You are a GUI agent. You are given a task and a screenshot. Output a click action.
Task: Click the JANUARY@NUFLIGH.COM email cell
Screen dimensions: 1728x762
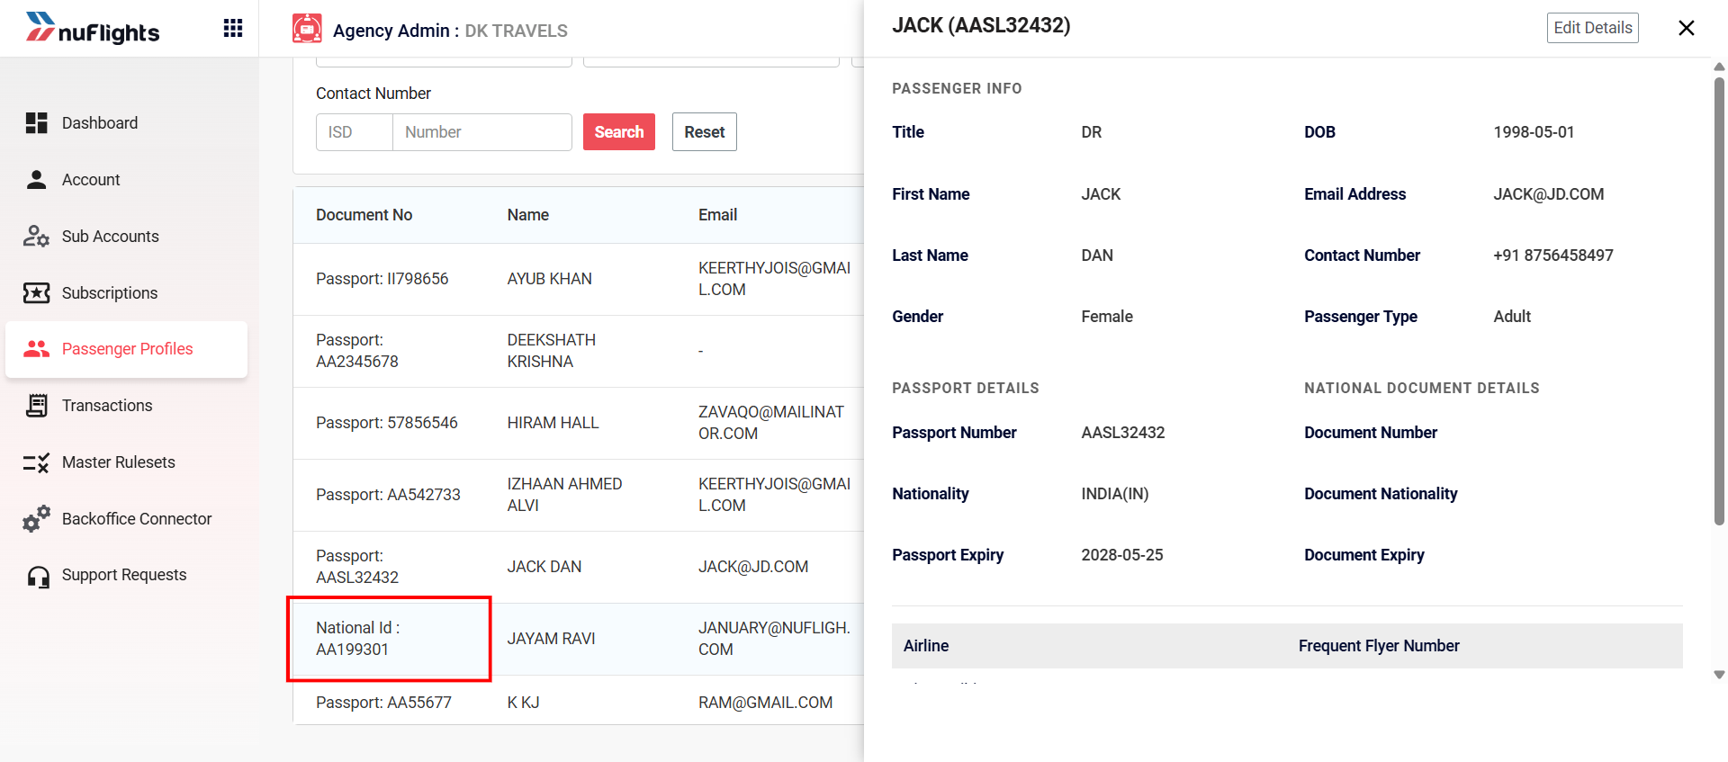click(x=774, y=639)
